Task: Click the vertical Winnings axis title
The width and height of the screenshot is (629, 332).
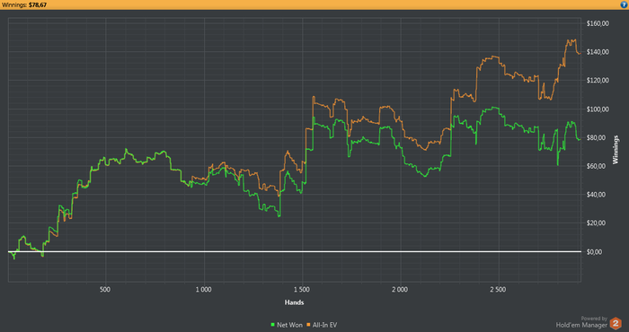Action: coord(616,149)
